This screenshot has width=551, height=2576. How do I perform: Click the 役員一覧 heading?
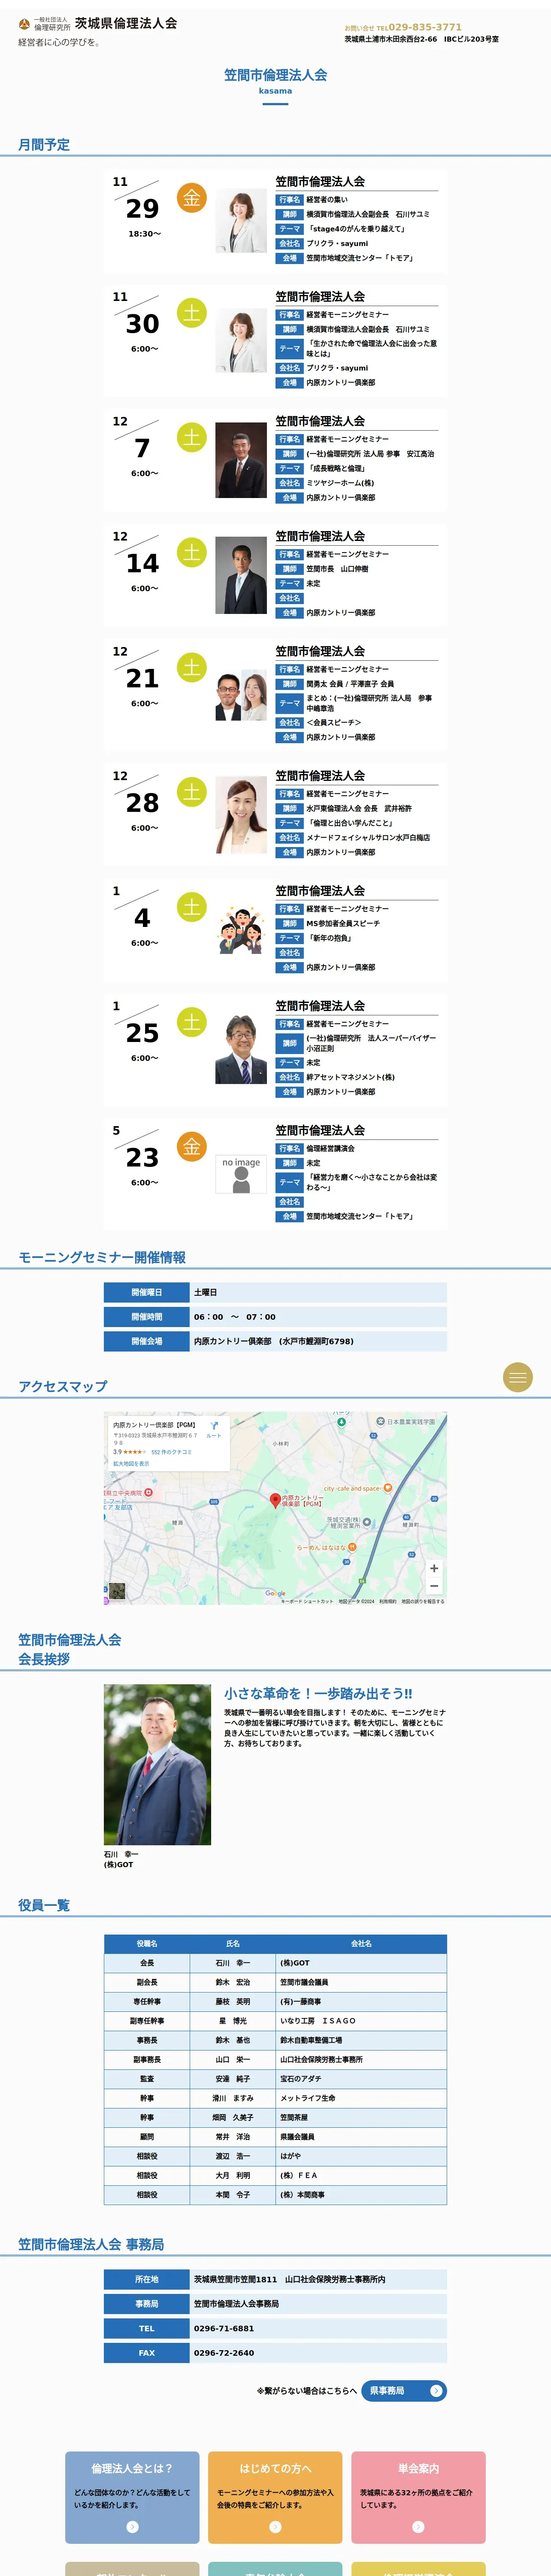point(44,1905)
